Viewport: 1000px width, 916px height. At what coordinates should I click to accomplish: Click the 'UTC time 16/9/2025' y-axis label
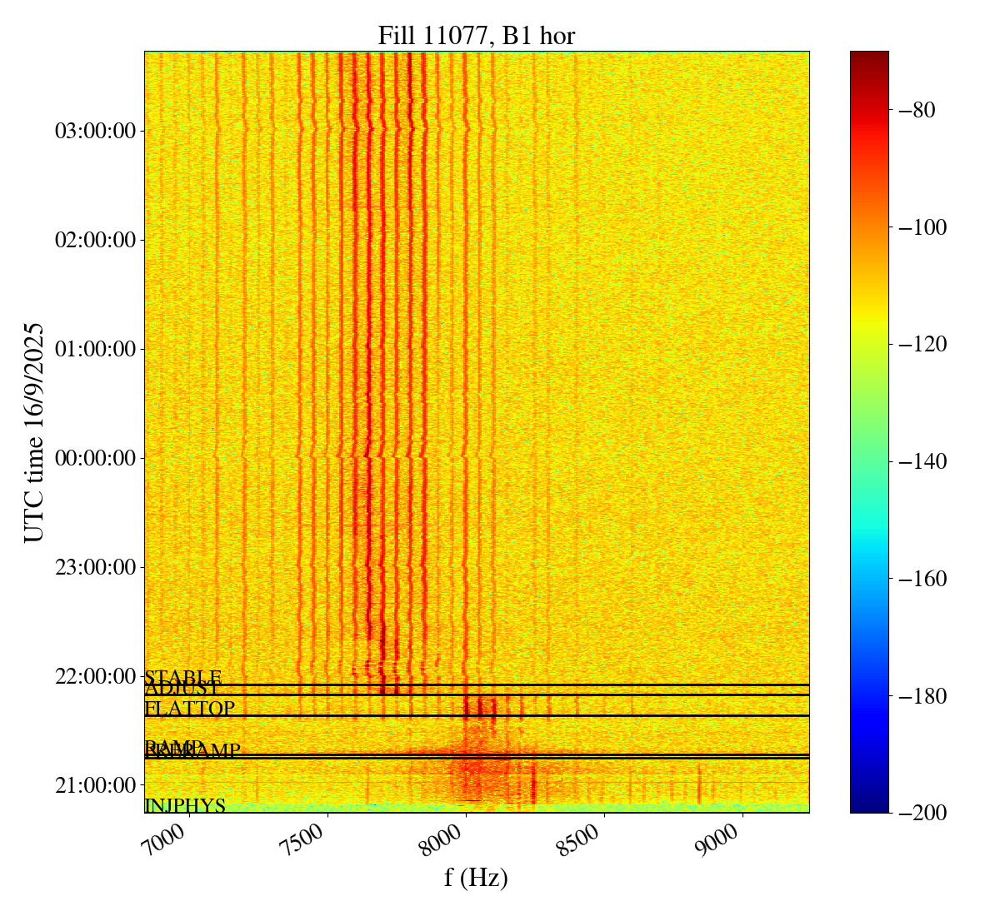click(34, 432)
